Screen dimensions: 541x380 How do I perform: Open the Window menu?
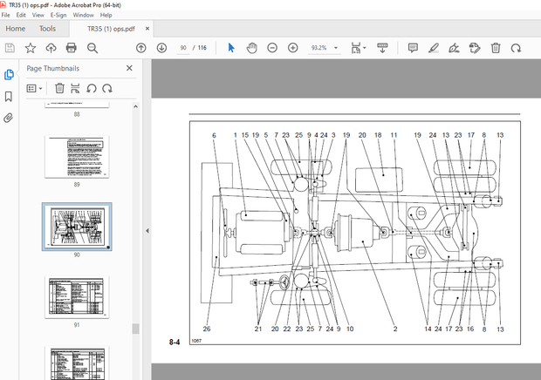click(83, 15)
